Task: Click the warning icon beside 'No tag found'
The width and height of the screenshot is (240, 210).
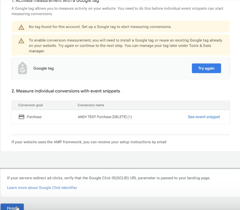Action: [21, 27]
